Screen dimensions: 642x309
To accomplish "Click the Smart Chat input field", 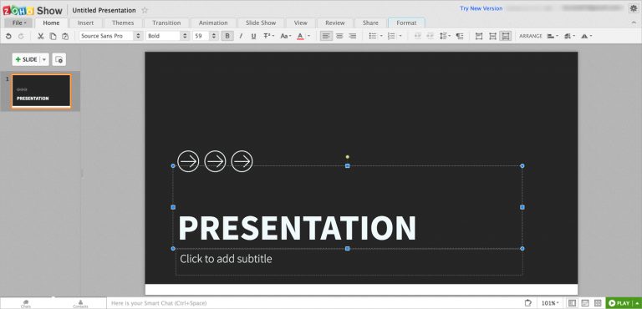I will (315, 303).
